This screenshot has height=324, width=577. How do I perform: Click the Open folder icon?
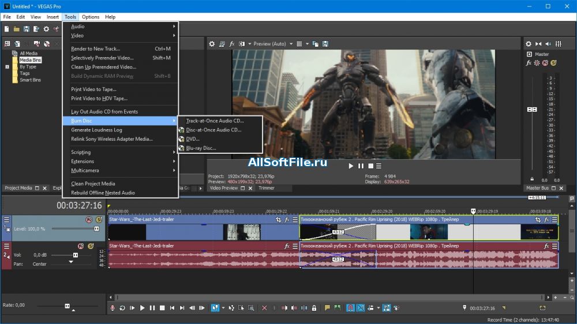17,29
